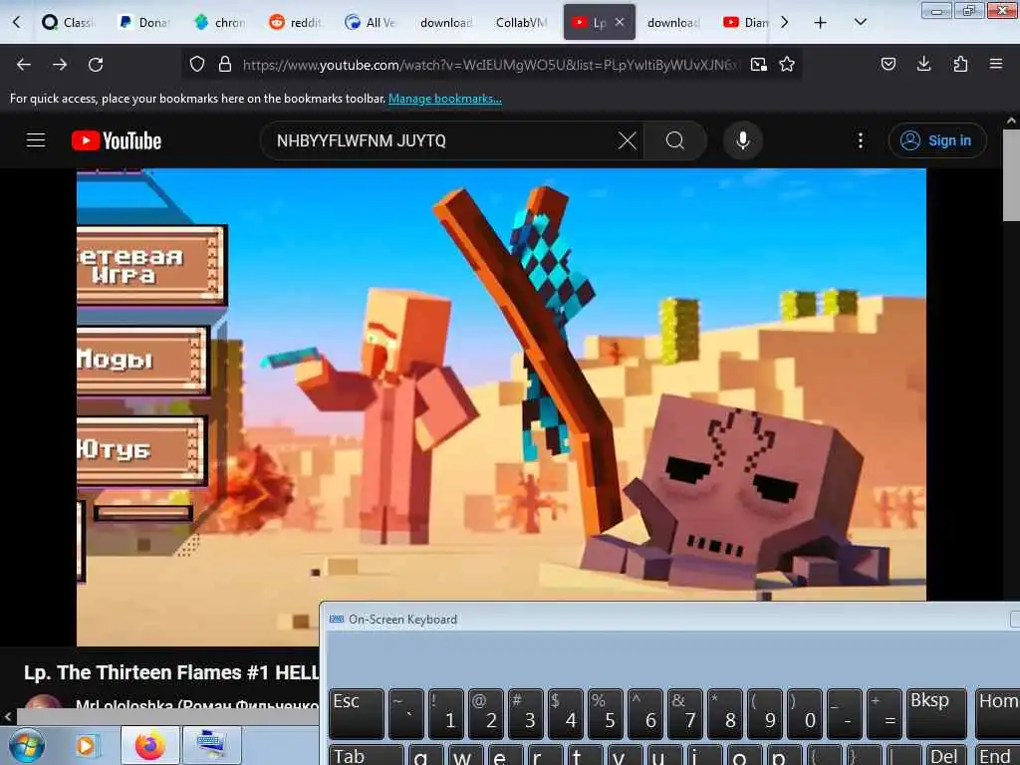Screen dimensions: 1020x765
Task: Open the extensions puzzle menu
Action: [960, 64]
